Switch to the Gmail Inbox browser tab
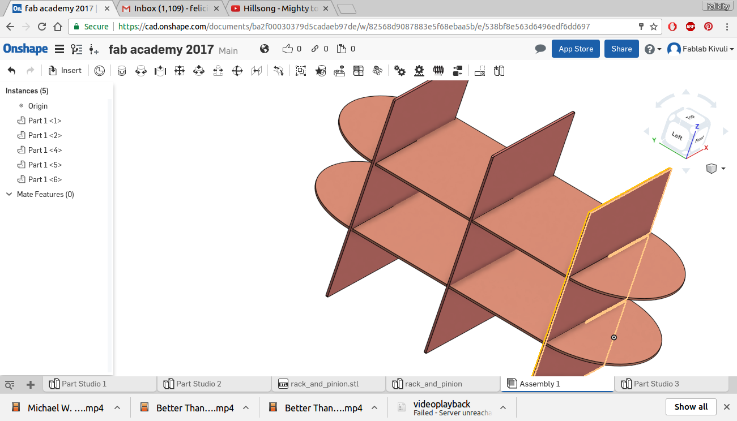 click(x=171, y=8)
